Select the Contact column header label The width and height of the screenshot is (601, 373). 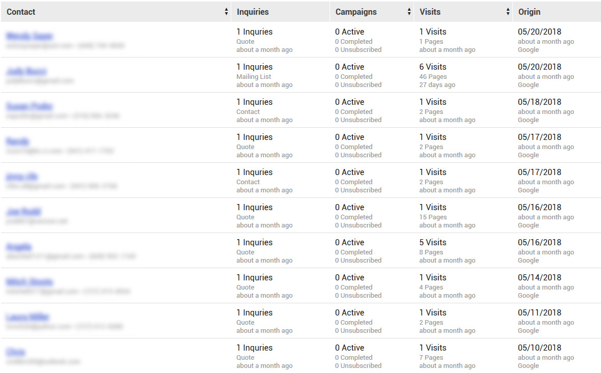click(x=21, y=12)
